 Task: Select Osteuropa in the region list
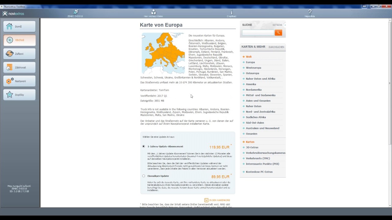point(252,73)
